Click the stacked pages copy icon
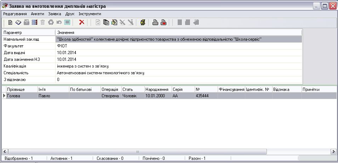This screenshot has width=338, height=163. (106, 22)
